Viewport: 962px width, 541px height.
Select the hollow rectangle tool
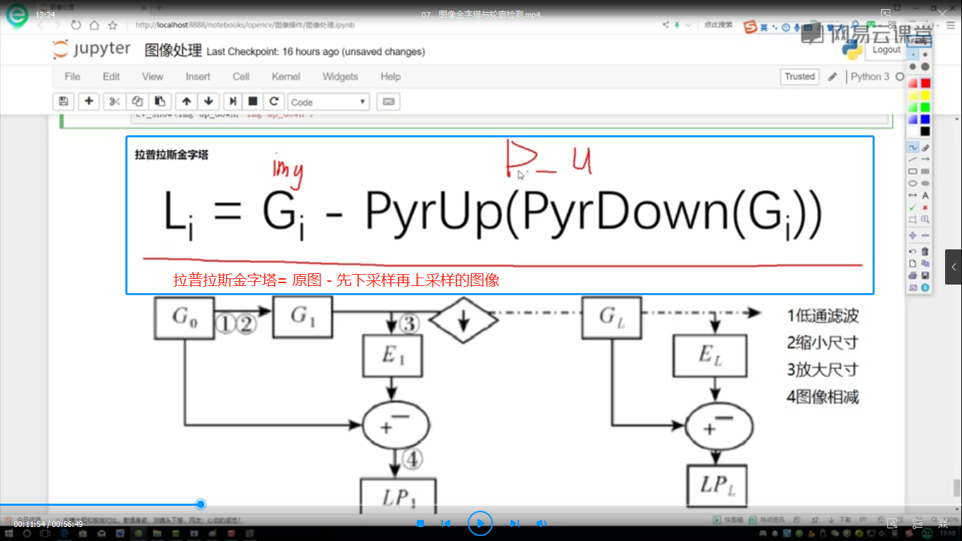pos(913,171)
